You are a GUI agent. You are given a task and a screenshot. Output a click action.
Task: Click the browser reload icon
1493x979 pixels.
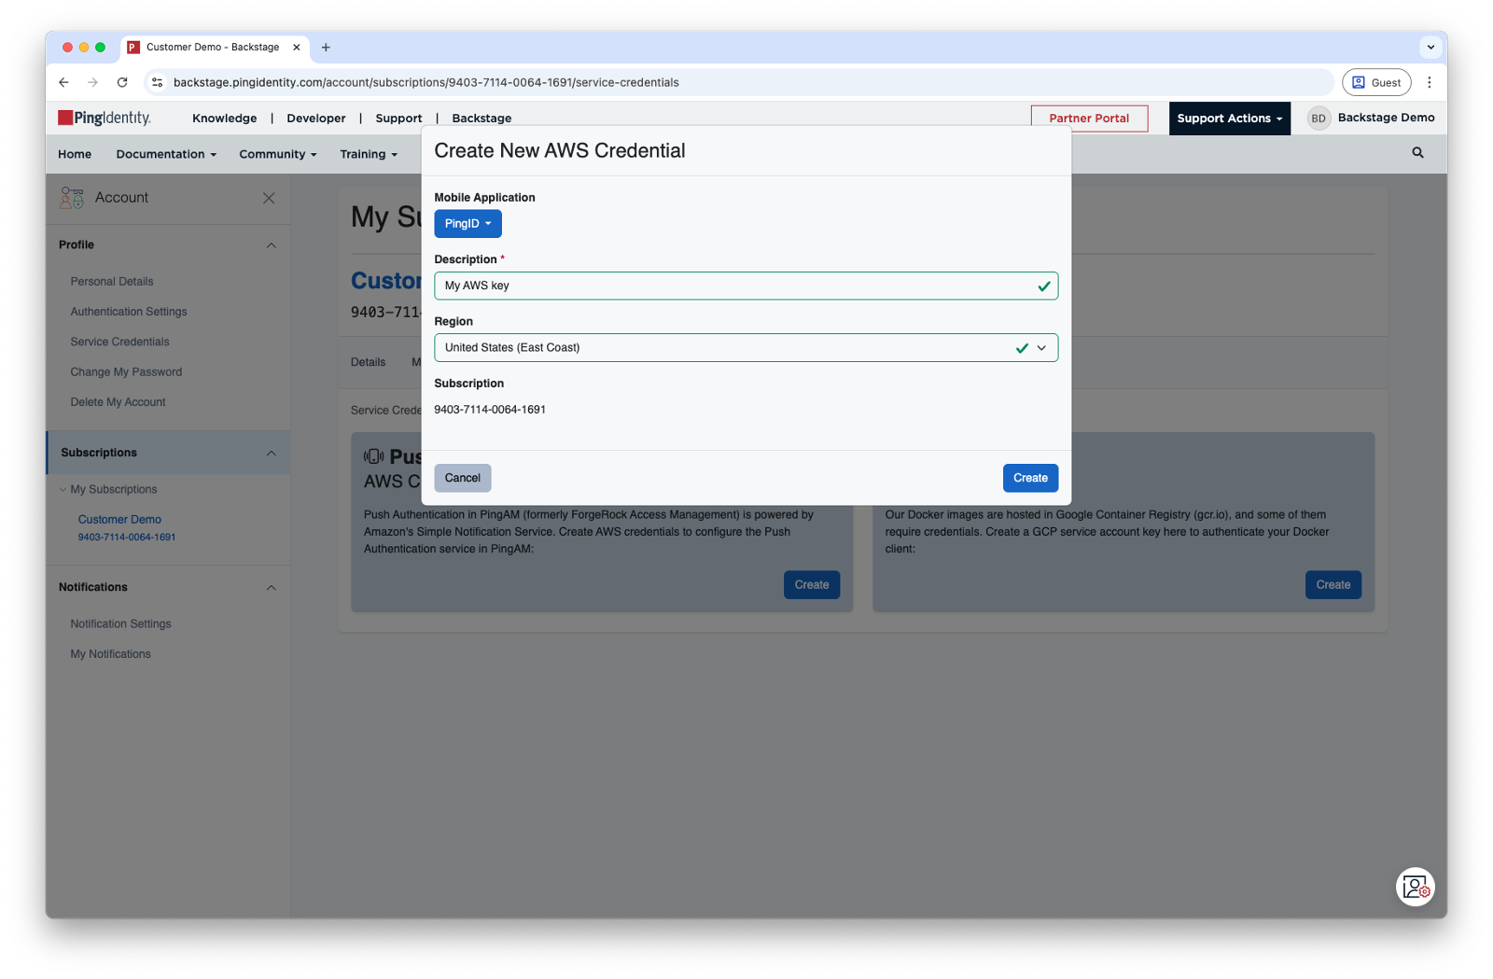point(122,82)
